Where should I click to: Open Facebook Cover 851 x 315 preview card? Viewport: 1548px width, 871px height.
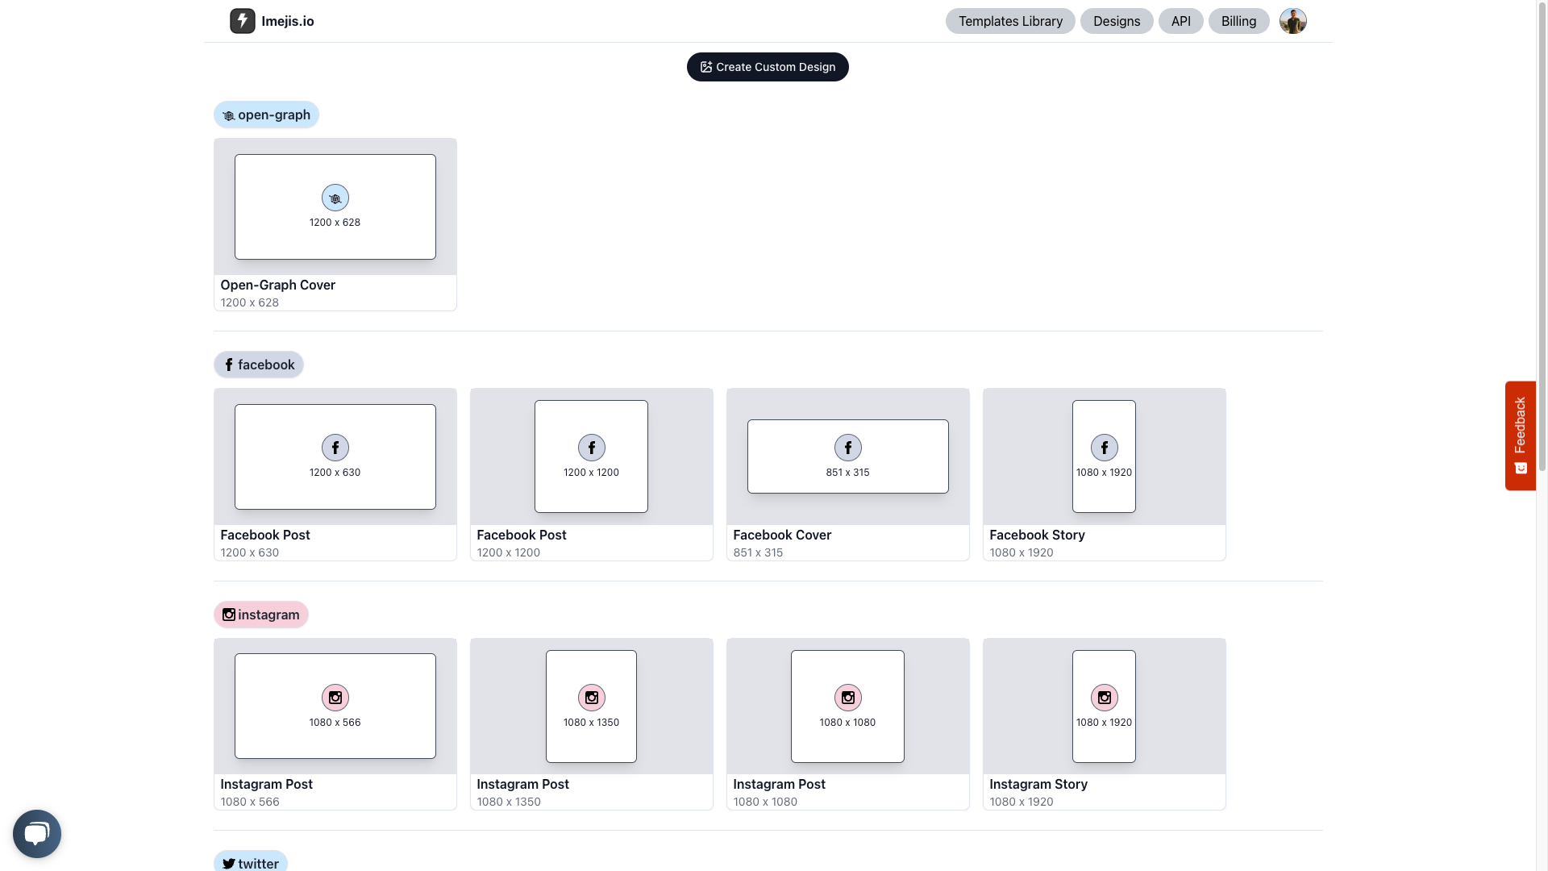(848, 456)
